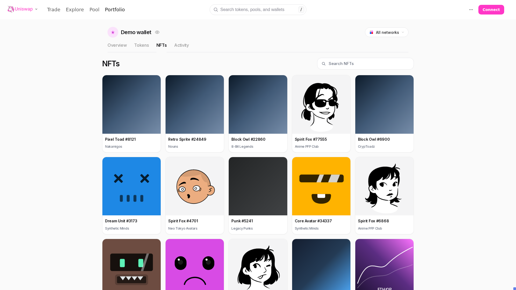The width and height of the screenshot is (516, 290).
Task: Open the dark blue NFT thumbnail in the third row
Action: coord(321,264)
